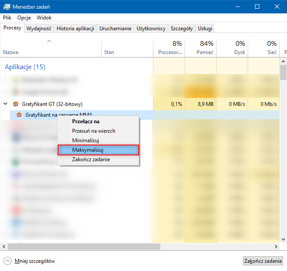
Task: Switch to the Użytkownicy tab
Action: (151, 29)
